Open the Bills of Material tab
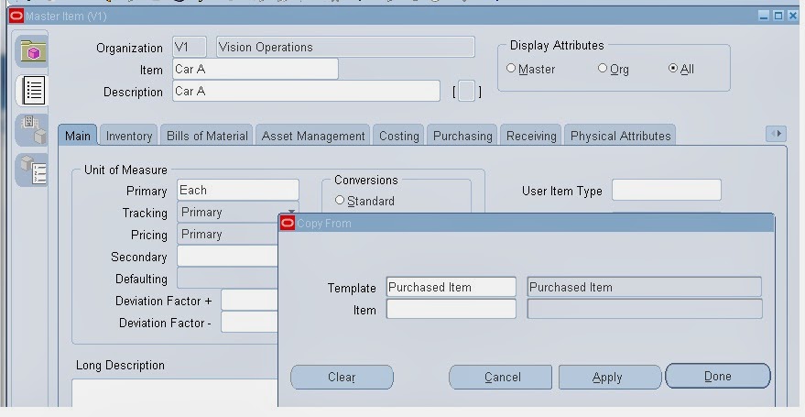This screenshot has height=417, width=805. pyautogui.click(x=207, y=136)
